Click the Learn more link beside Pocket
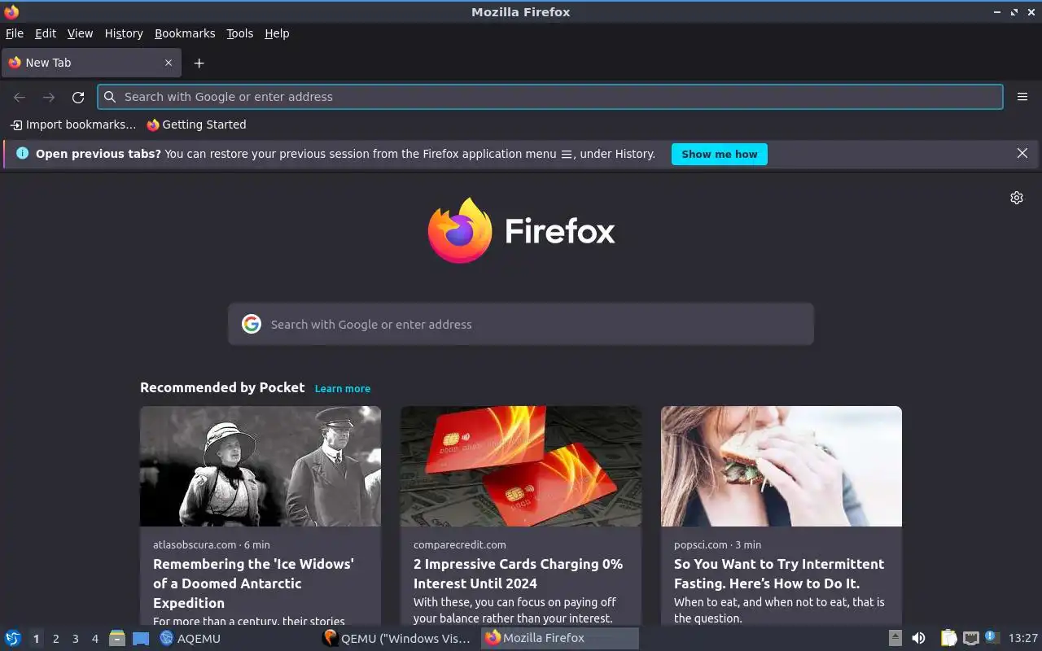The height and width of the screenshot is (651, 1042). tap(343, 389)
